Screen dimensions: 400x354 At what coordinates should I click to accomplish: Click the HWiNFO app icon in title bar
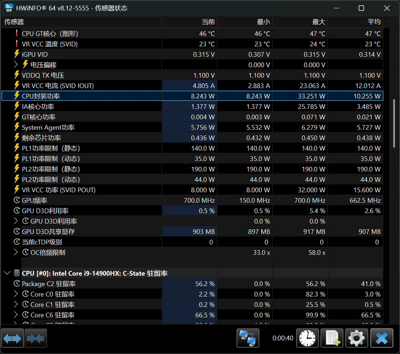9,8
